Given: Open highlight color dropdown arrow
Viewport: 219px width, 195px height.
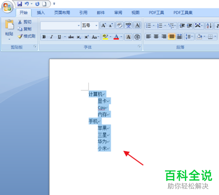Looking at the screenshot, I should coord(110,37).
